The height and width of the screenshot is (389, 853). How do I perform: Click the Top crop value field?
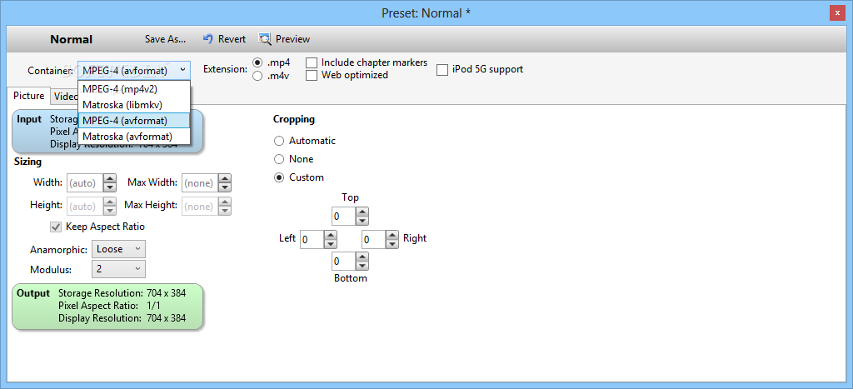[x=343, y=217]
